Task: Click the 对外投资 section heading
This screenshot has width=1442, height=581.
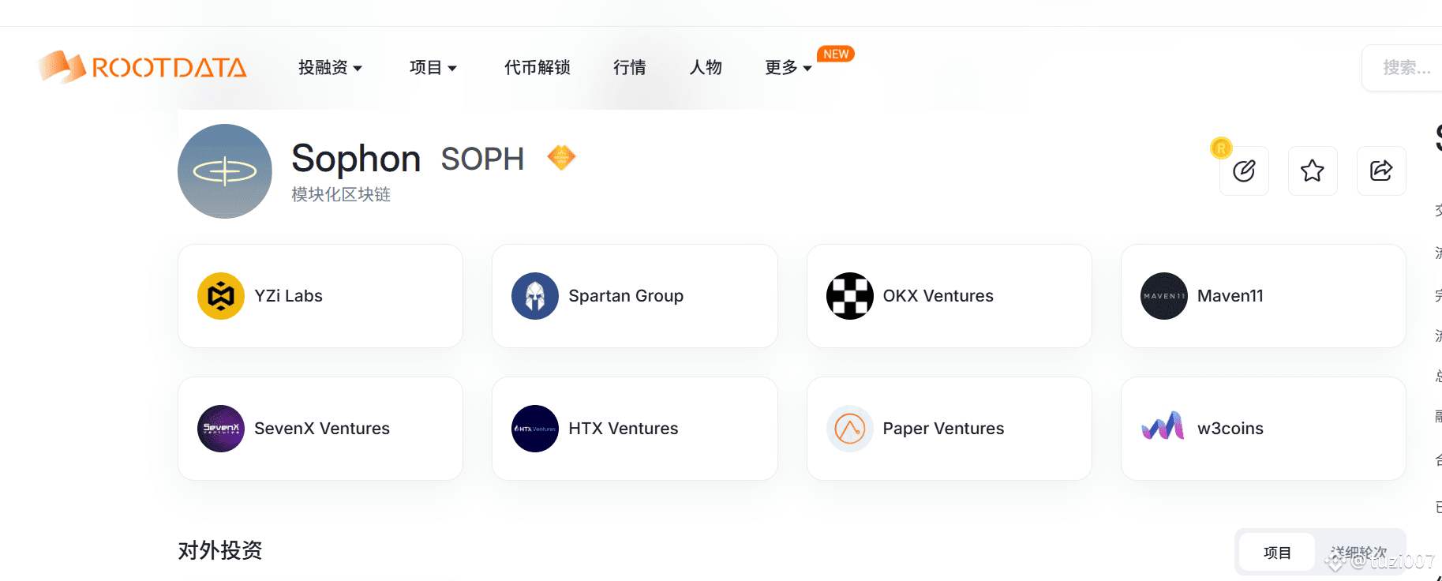Action: 220,550
